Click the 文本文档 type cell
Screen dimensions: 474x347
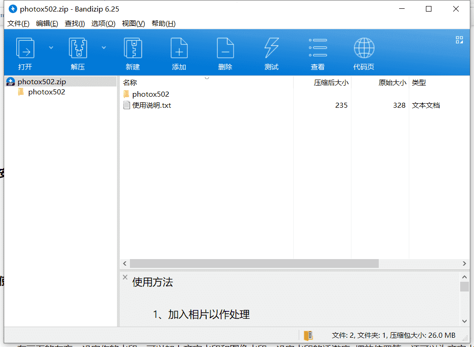[425, 105]
